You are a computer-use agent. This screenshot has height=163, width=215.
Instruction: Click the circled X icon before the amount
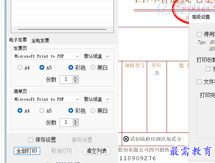126,139
